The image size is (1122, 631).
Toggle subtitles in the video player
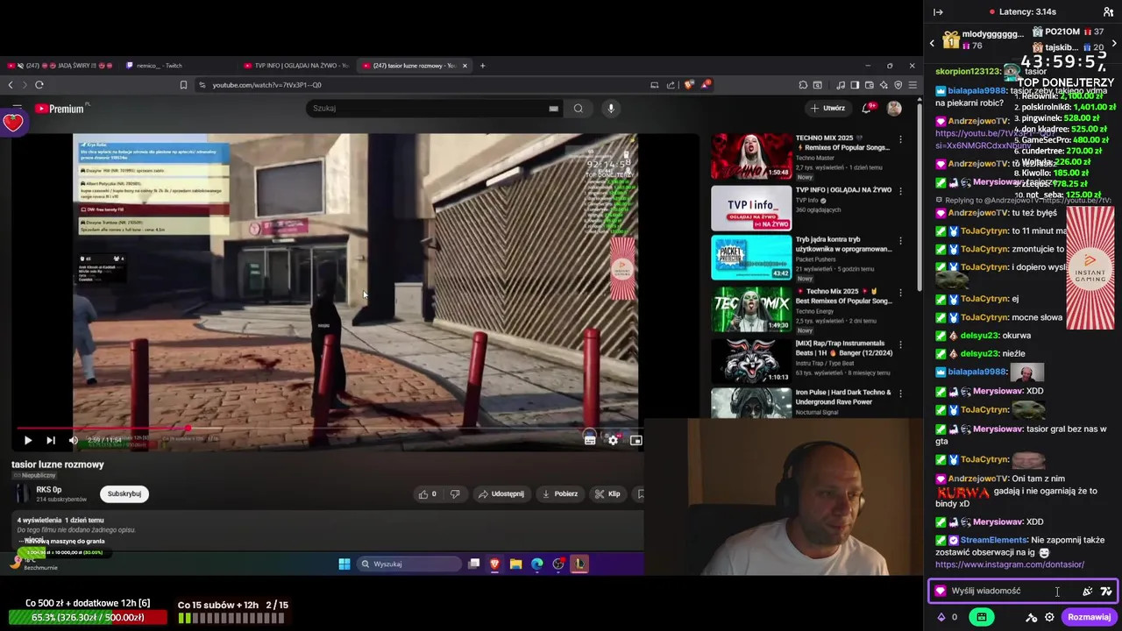pos(590,440)
